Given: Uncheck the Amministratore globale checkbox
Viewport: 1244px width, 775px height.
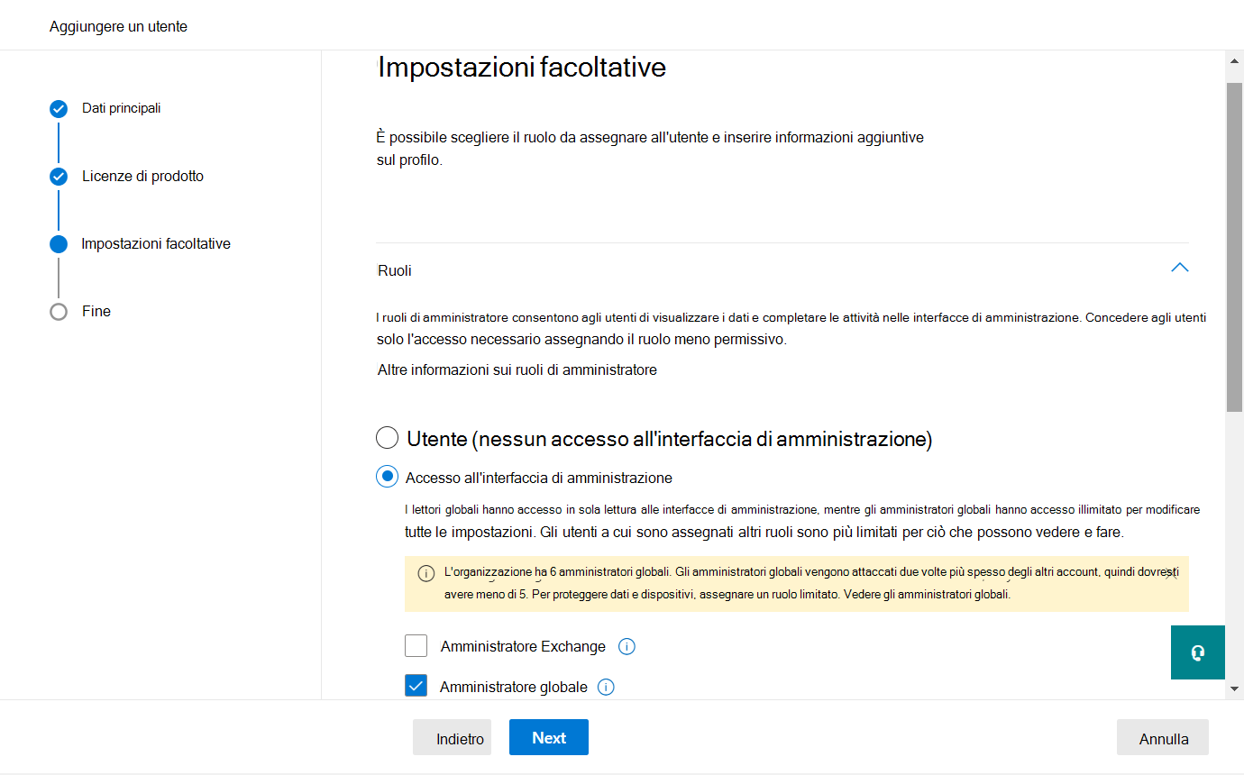Looking at the screenshot, I should 416,687.
